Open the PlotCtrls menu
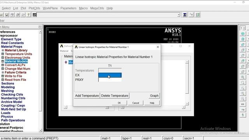The width and height of the screenshot is (249, 140). [x=34, y=8]
